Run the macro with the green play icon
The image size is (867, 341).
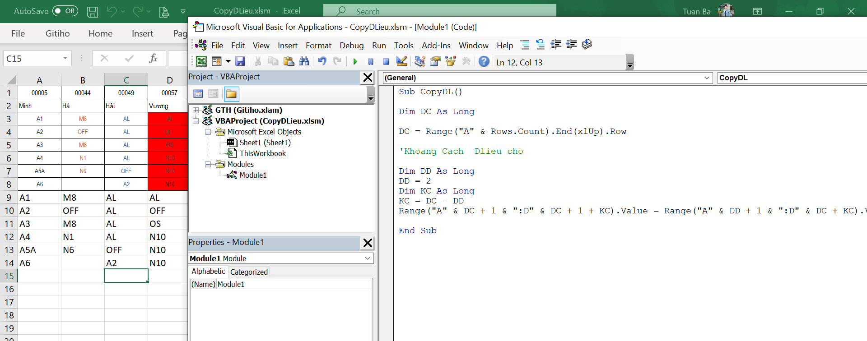(x=355, y=62)
